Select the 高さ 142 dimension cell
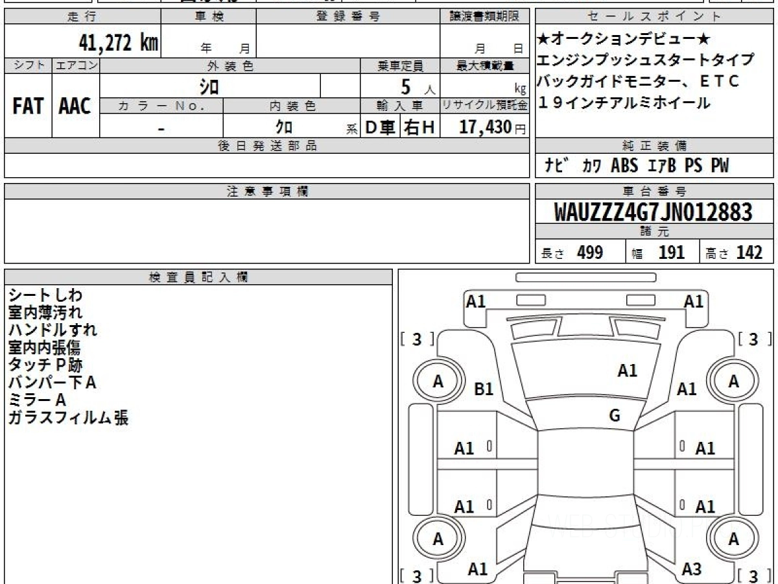 click(x=737, y=252)
